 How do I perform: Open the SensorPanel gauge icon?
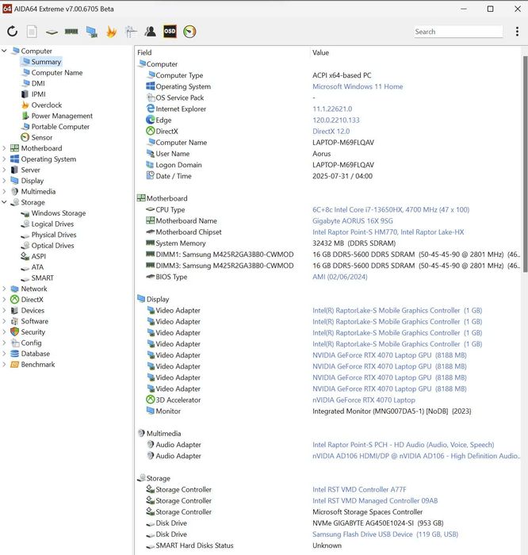coord(189,32)
